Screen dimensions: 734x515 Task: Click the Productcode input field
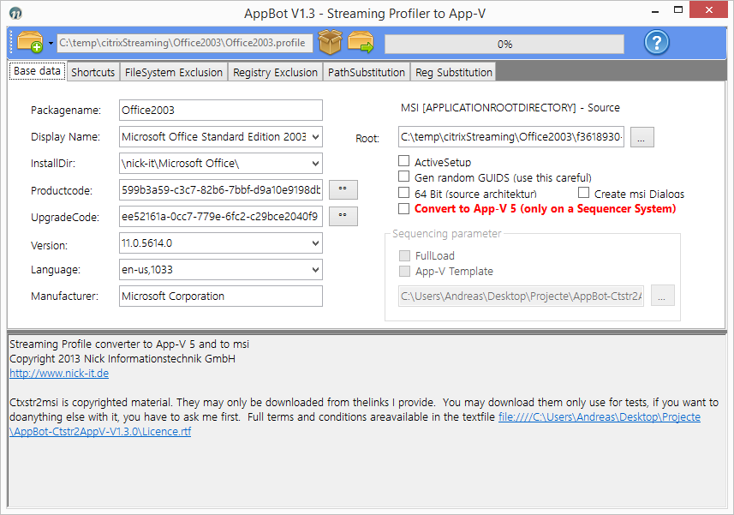point(220,190)
